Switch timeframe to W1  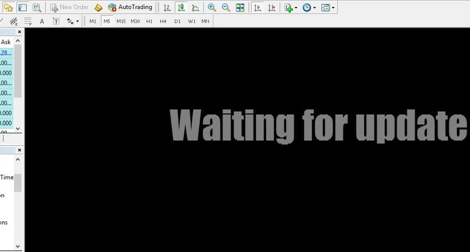click(191, 21)
